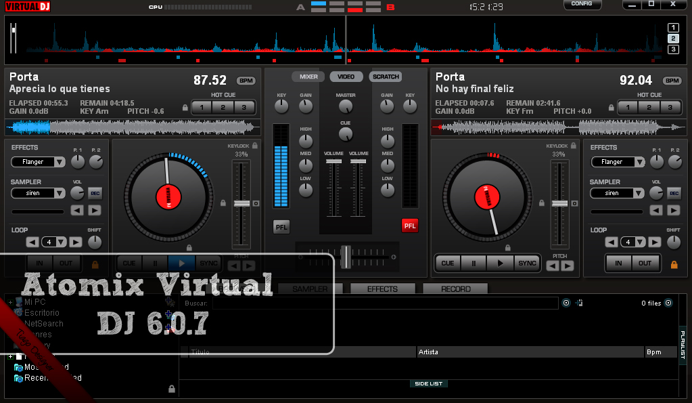Open the CONFIG settings
Image resolution: width=692 pixels, height=403 pixels.
[x=582, y=4]
